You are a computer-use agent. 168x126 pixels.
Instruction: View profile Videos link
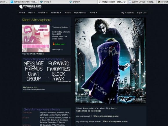40,54
